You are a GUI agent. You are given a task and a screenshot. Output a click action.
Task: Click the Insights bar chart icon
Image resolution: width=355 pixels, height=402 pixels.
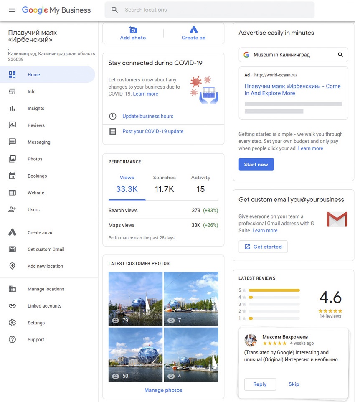[12, 108]
